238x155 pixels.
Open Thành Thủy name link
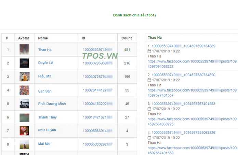click(x=47, y=117)
